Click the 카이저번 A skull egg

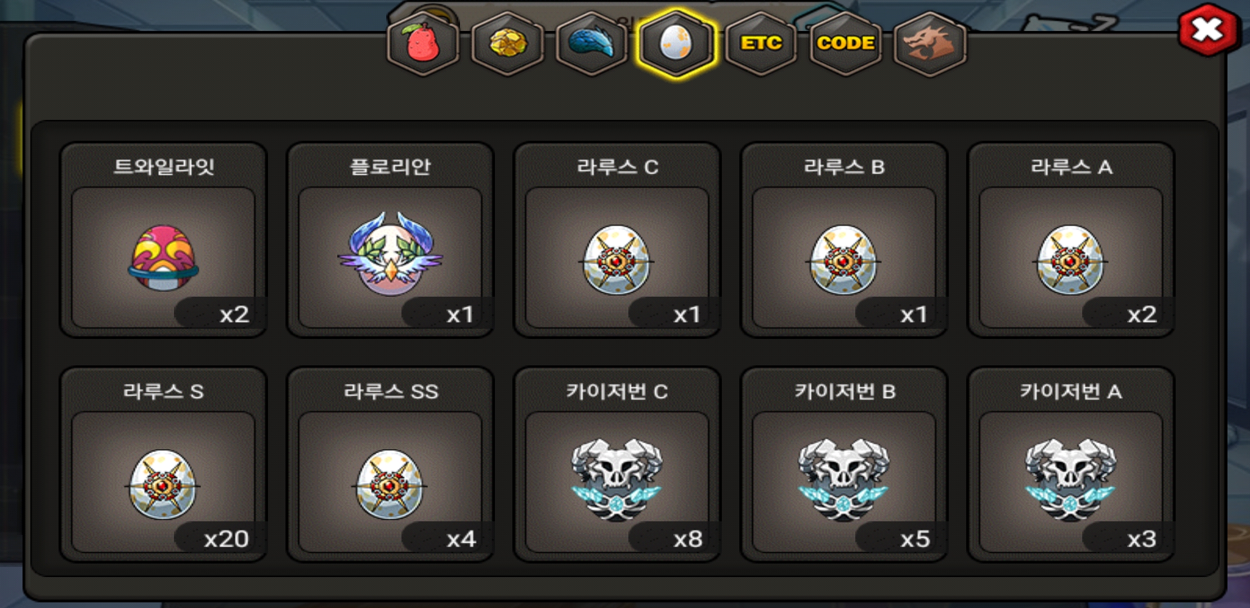[x=1070, y=480]
